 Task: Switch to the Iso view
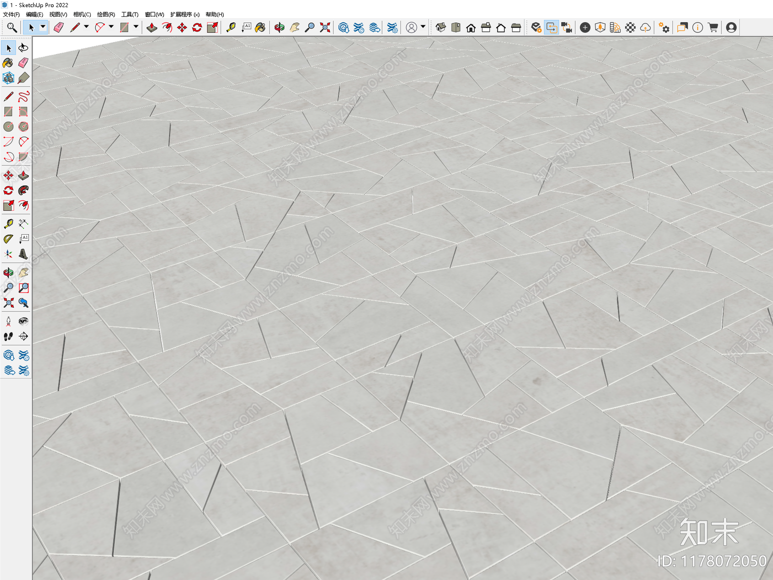(441, 28)
